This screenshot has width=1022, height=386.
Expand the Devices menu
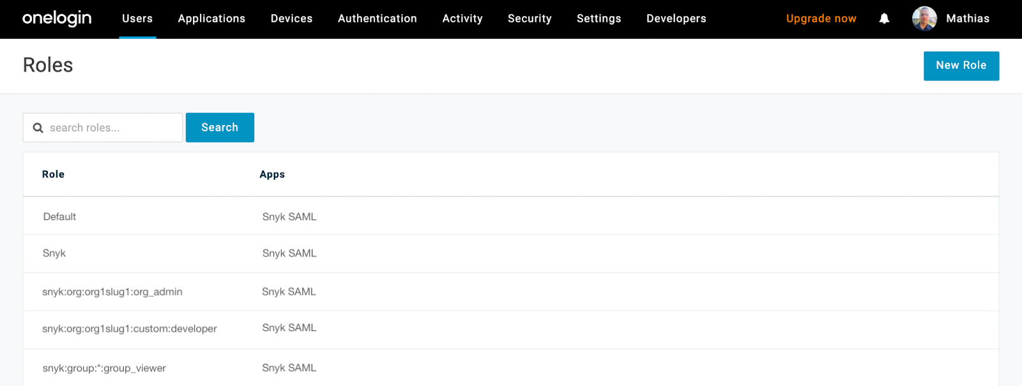291,19
